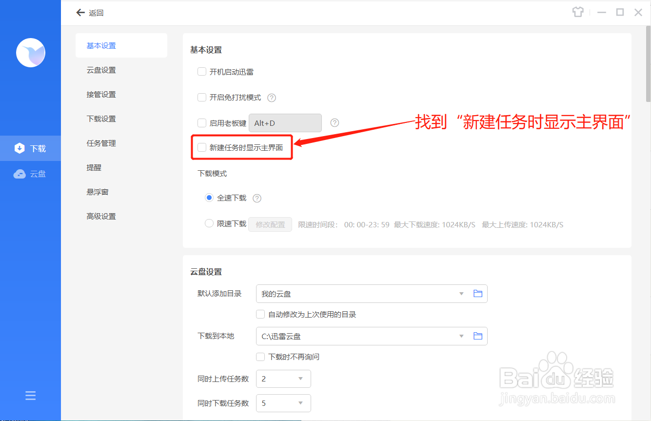Click help icon next to boss key field
Screen dimensions: 651x421
(x=335, y=123)
